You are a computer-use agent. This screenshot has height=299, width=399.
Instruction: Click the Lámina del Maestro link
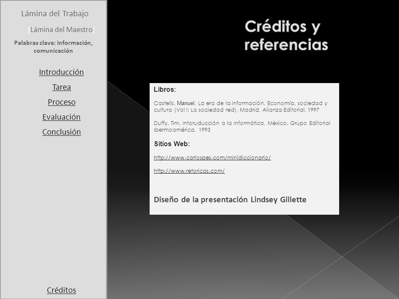pos(62,30)
